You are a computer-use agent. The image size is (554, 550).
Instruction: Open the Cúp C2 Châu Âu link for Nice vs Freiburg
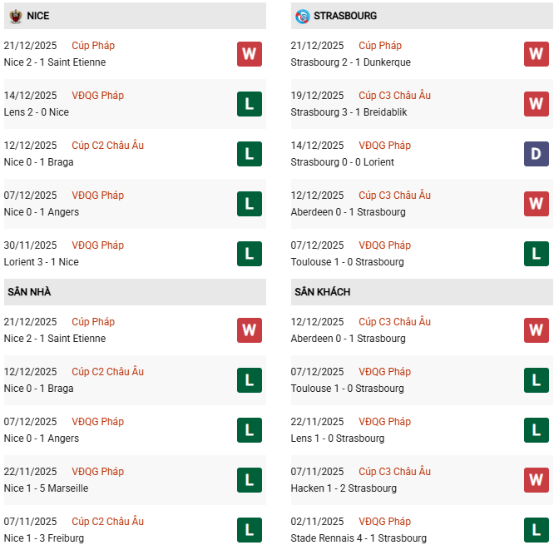coord(107,522)
